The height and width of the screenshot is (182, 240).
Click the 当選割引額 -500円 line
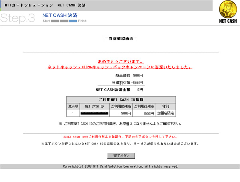(x=128, y=83)
